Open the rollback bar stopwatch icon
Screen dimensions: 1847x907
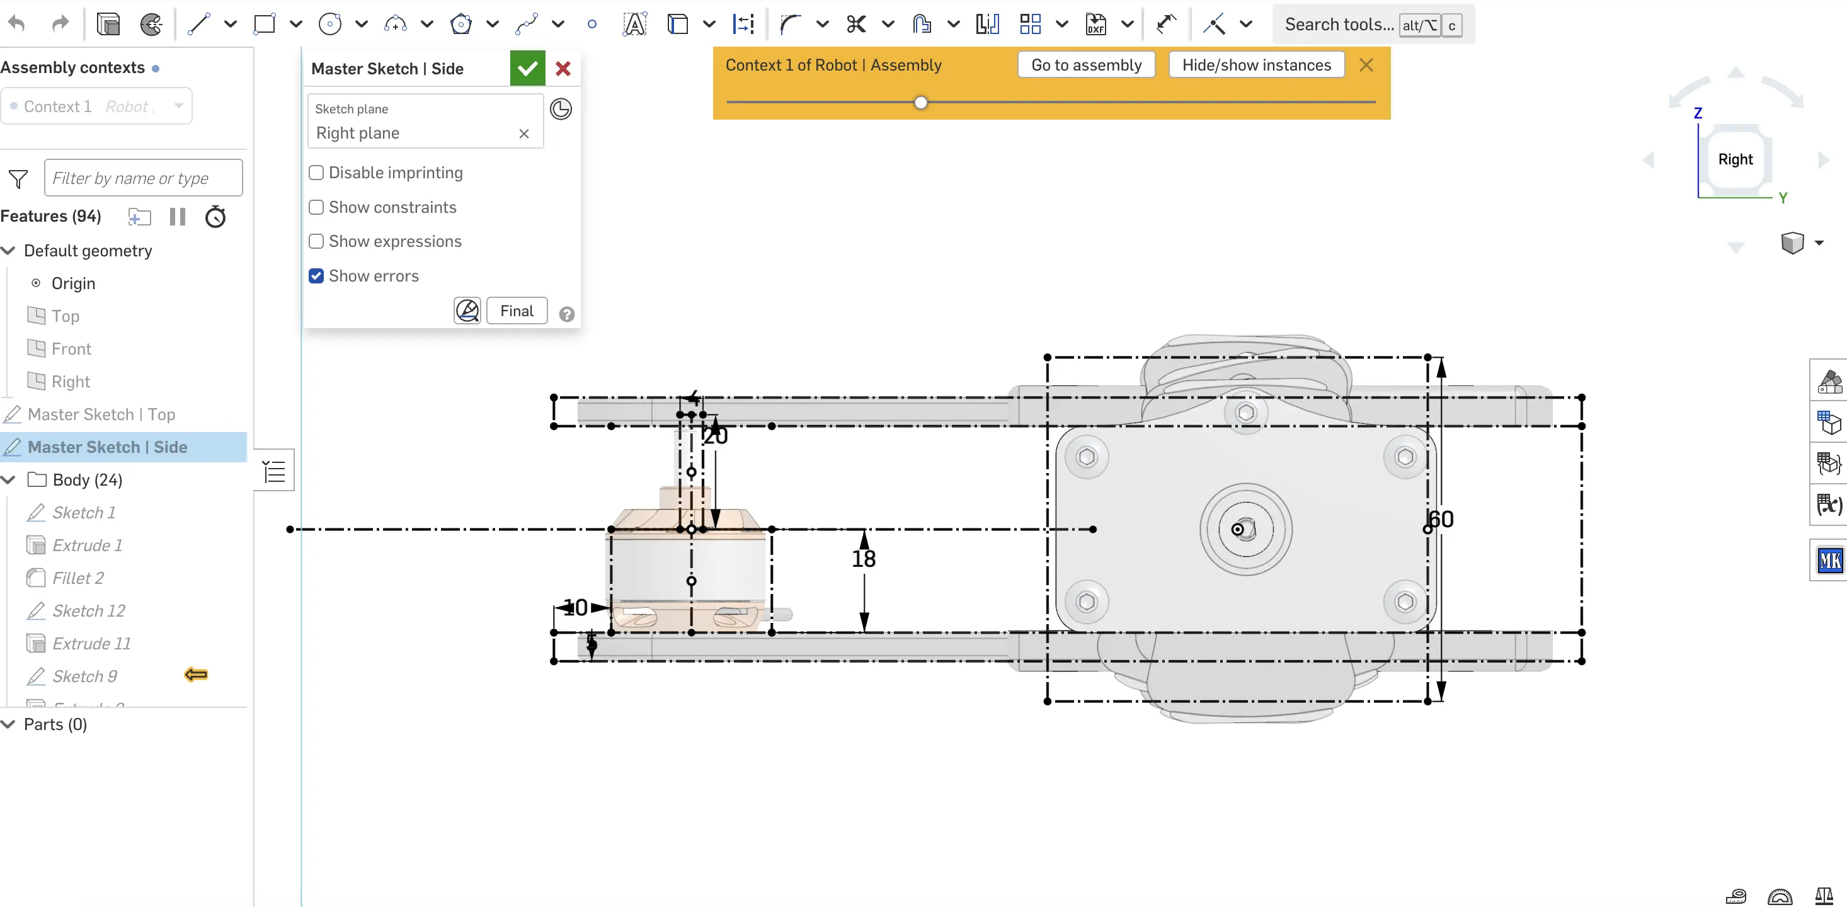215,217
